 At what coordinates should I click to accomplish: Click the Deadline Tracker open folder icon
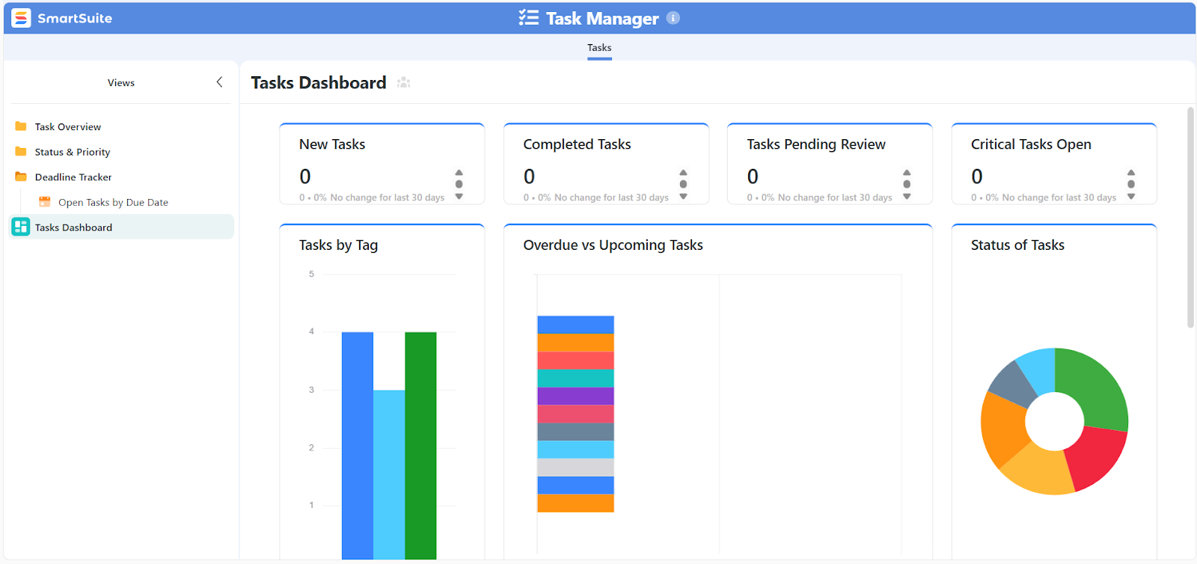point(21,177)
